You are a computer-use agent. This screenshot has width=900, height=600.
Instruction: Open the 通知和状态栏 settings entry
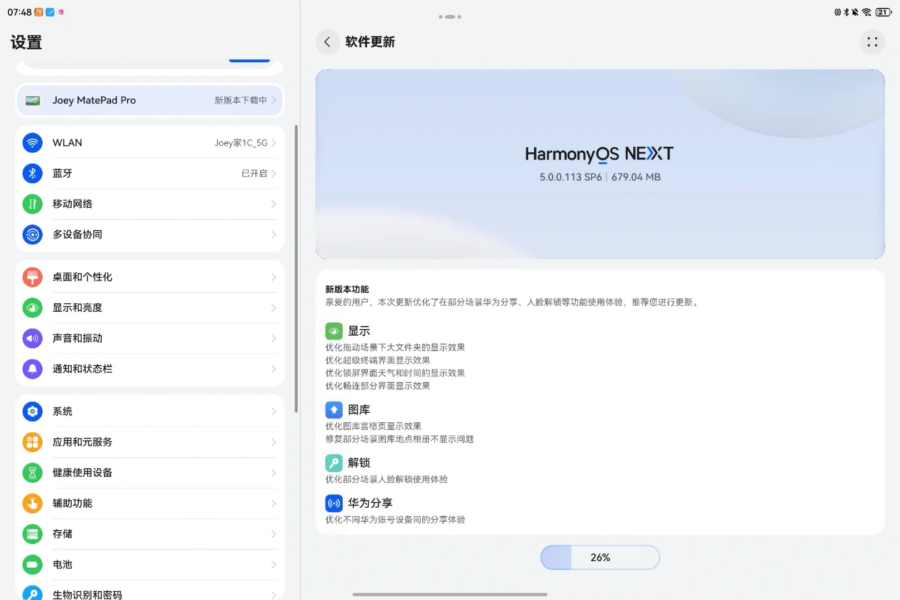(x=150, y=368)
